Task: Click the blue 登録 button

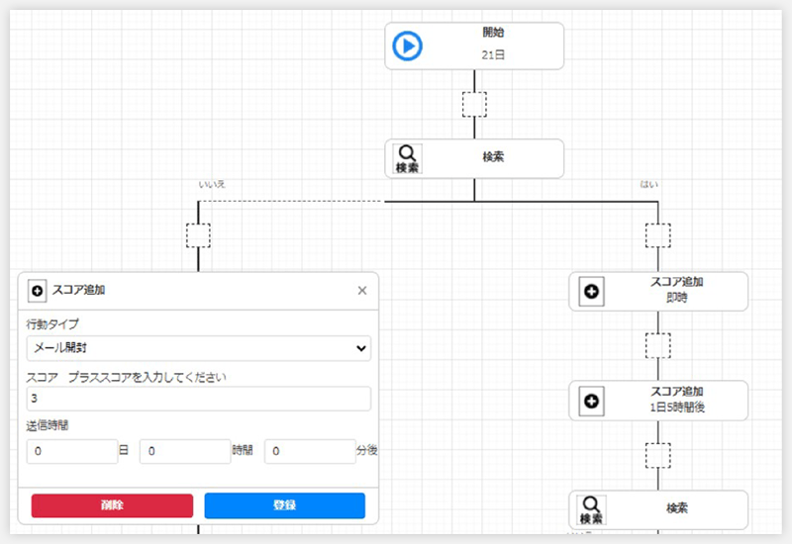Action: pyautogui.click(x=285, y=505)
